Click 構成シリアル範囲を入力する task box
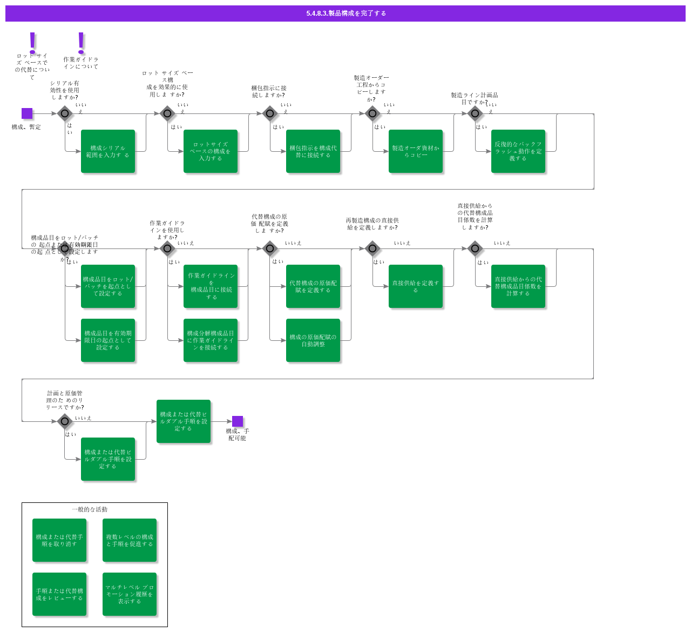The width and height of the screenshot is (691, 632). click(108, 152)
